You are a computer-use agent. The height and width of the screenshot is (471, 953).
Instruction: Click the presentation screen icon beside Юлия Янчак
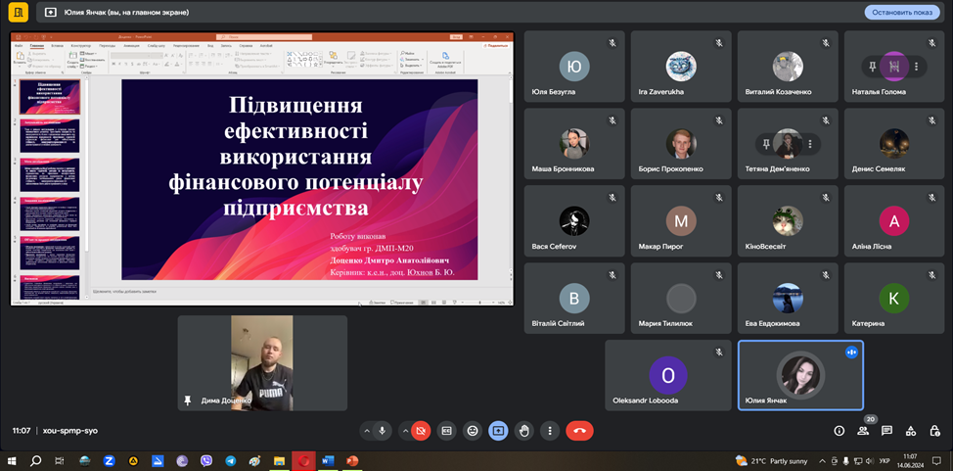click(x=51, y=12)
